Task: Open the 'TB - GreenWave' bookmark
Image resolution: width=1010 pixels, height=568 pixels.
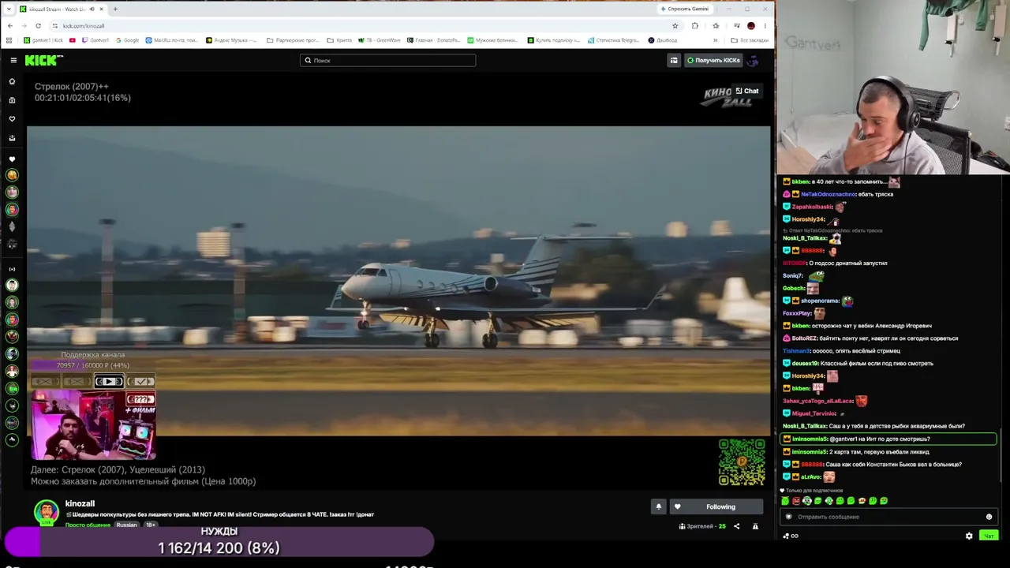Action: 380,40
